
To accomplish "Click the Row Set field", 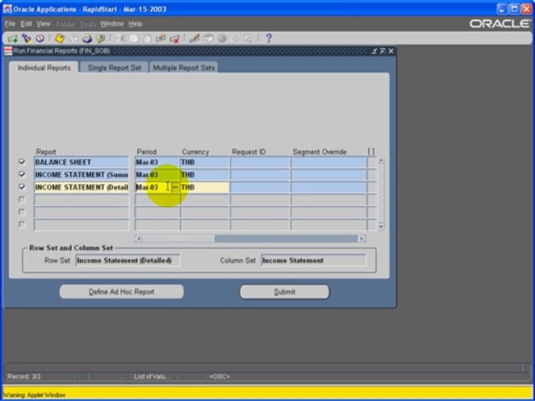I will click(x=128, y=261).
